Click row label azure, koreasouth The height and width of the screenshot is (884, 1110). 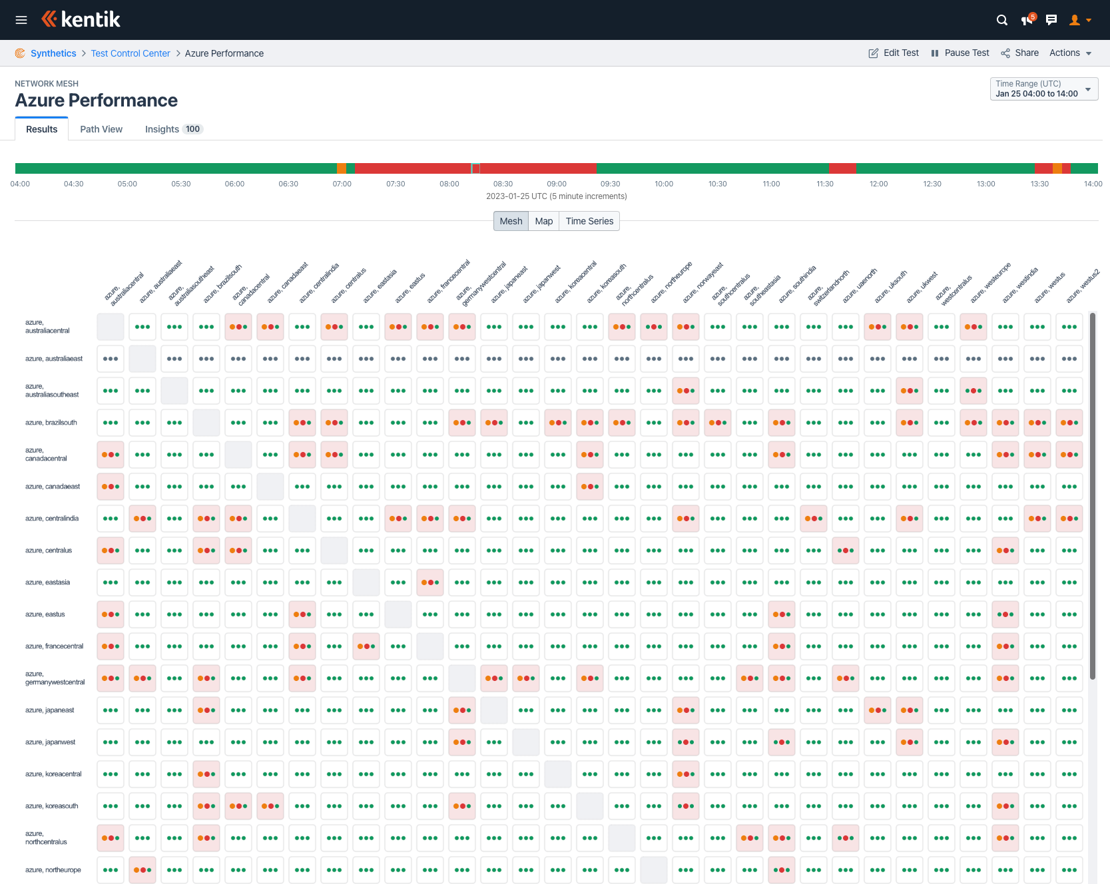pos(52,806)
